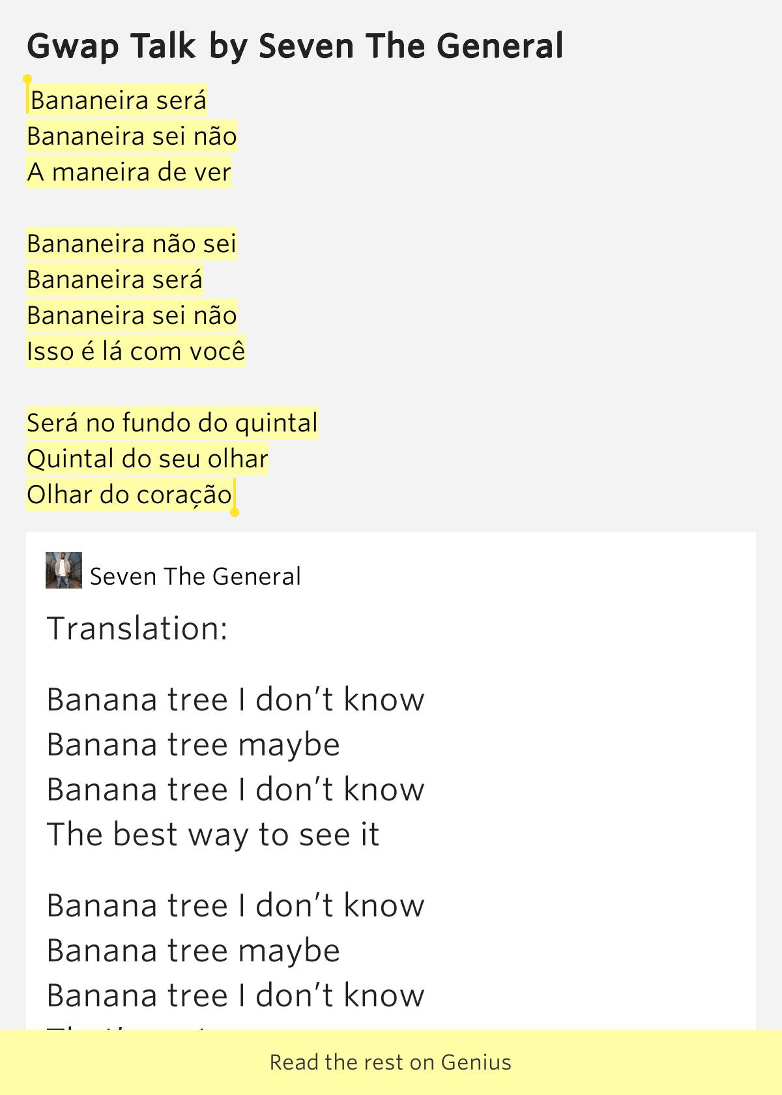The image size is (782, 1095).
Task: Click the lyric A maneira de ver
Action: 129,172
